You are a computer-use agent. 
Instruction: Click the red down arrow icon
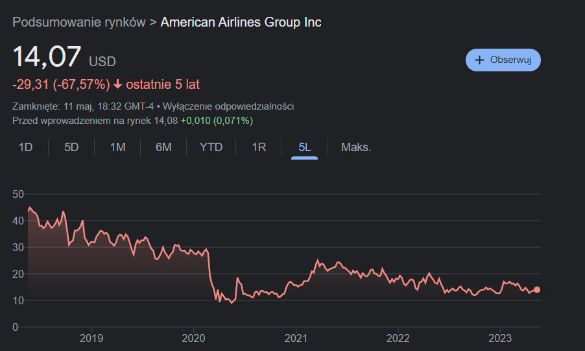pos(117,84)
